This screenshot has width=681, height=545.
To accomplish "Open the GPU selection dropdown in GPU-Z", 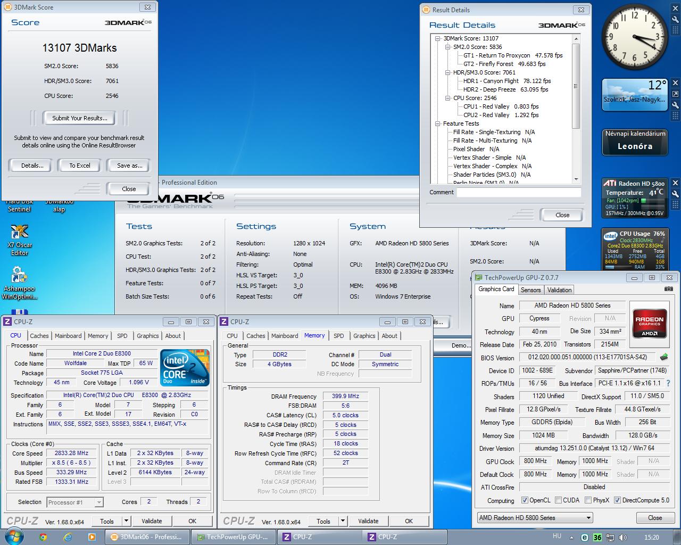I will pyautogui.click(x=535, y=517).
